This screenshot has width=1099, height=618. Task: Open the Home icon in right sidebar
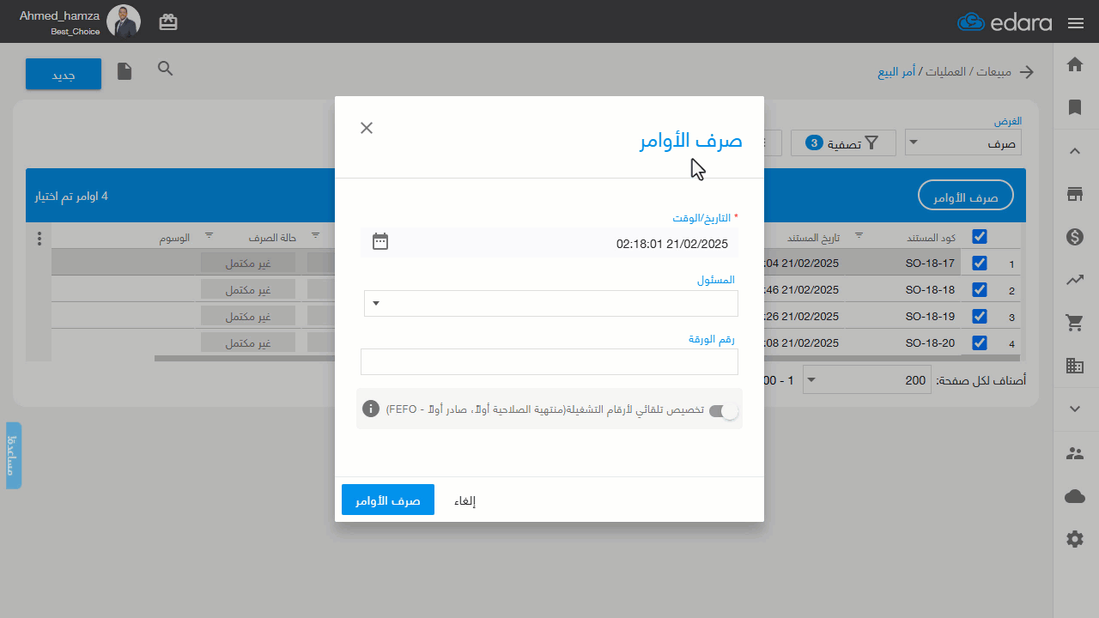[1074, 64]
